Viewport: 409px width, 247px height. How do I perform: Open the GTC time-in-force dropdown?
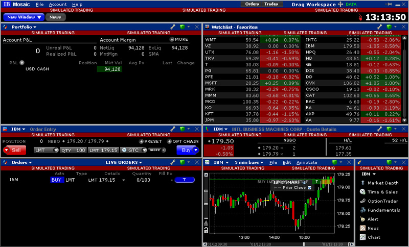134,150
